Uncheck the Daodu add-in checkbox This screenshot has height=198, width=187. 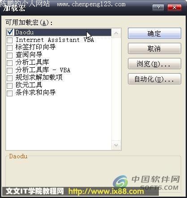[10, 33]
